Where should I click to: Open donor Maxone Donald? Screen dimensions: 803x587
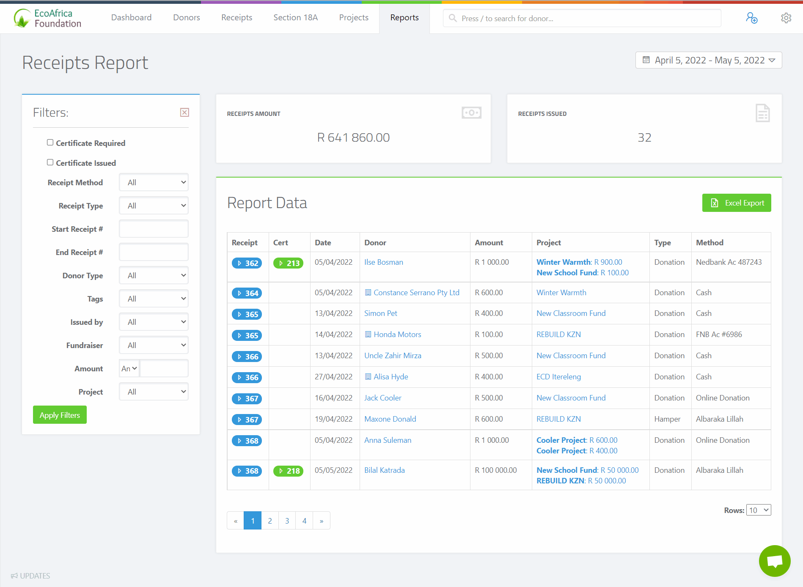[x=390, y=419]
